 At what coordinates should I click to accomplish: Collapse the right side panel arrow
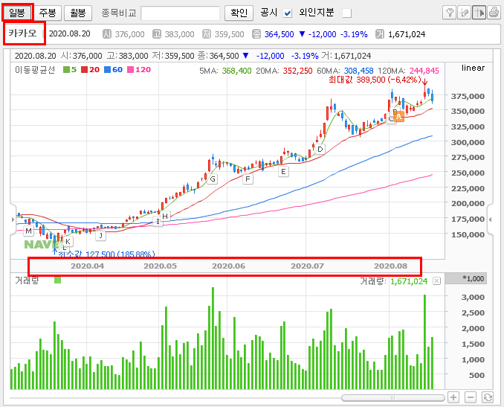tap(490, 219)
